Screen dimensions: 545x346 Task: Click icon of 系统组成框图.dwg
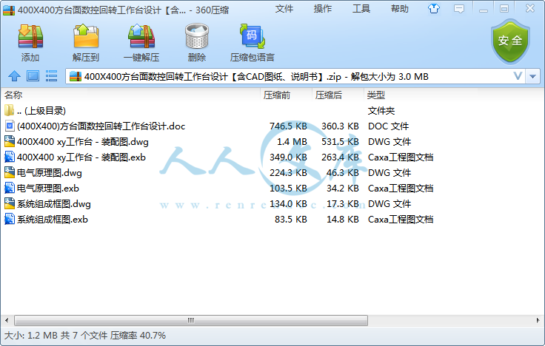10,204
